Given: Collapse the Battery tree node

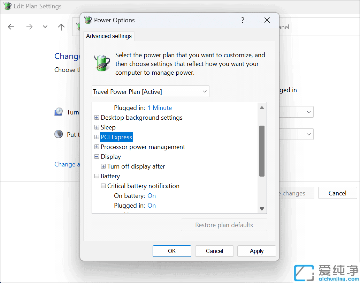Looking at the screenshot, I should pyautogui.click(x=97, y=176).
